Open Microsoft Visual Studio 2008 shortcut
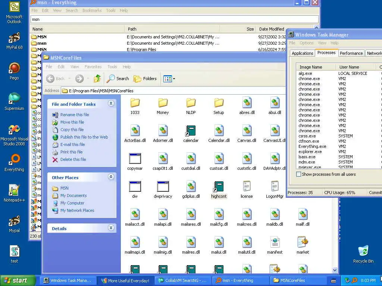382x286 pixels. tap(14, 135)
